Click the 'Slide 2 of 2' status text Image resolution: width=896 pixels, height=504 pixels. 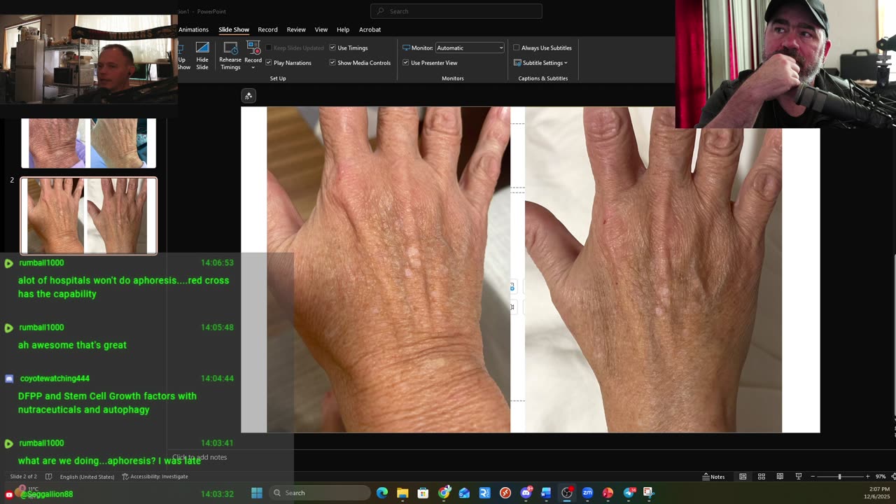click(x=24, y=477)
